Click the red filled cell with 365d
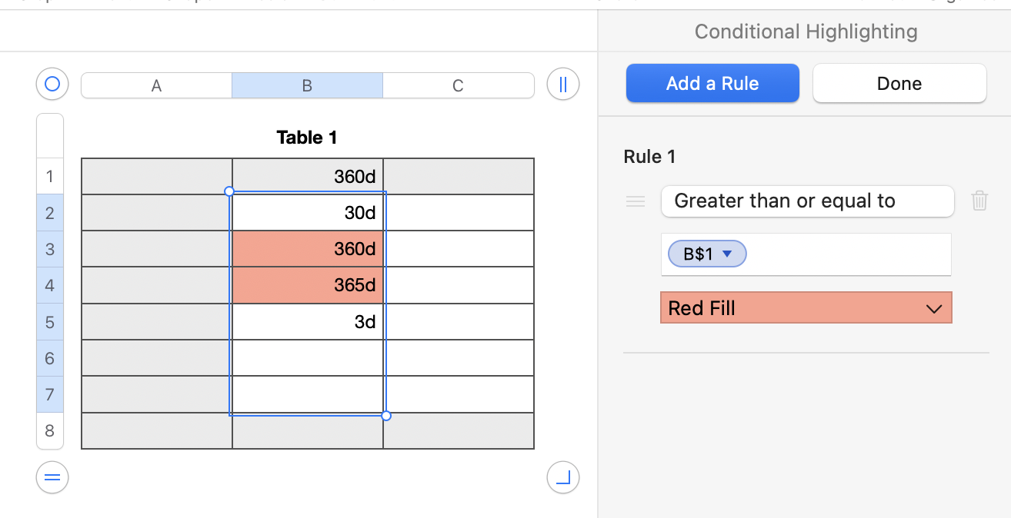Image resolution: width=1011 pixels, height=518 pixels. click(x=308, y=285)
